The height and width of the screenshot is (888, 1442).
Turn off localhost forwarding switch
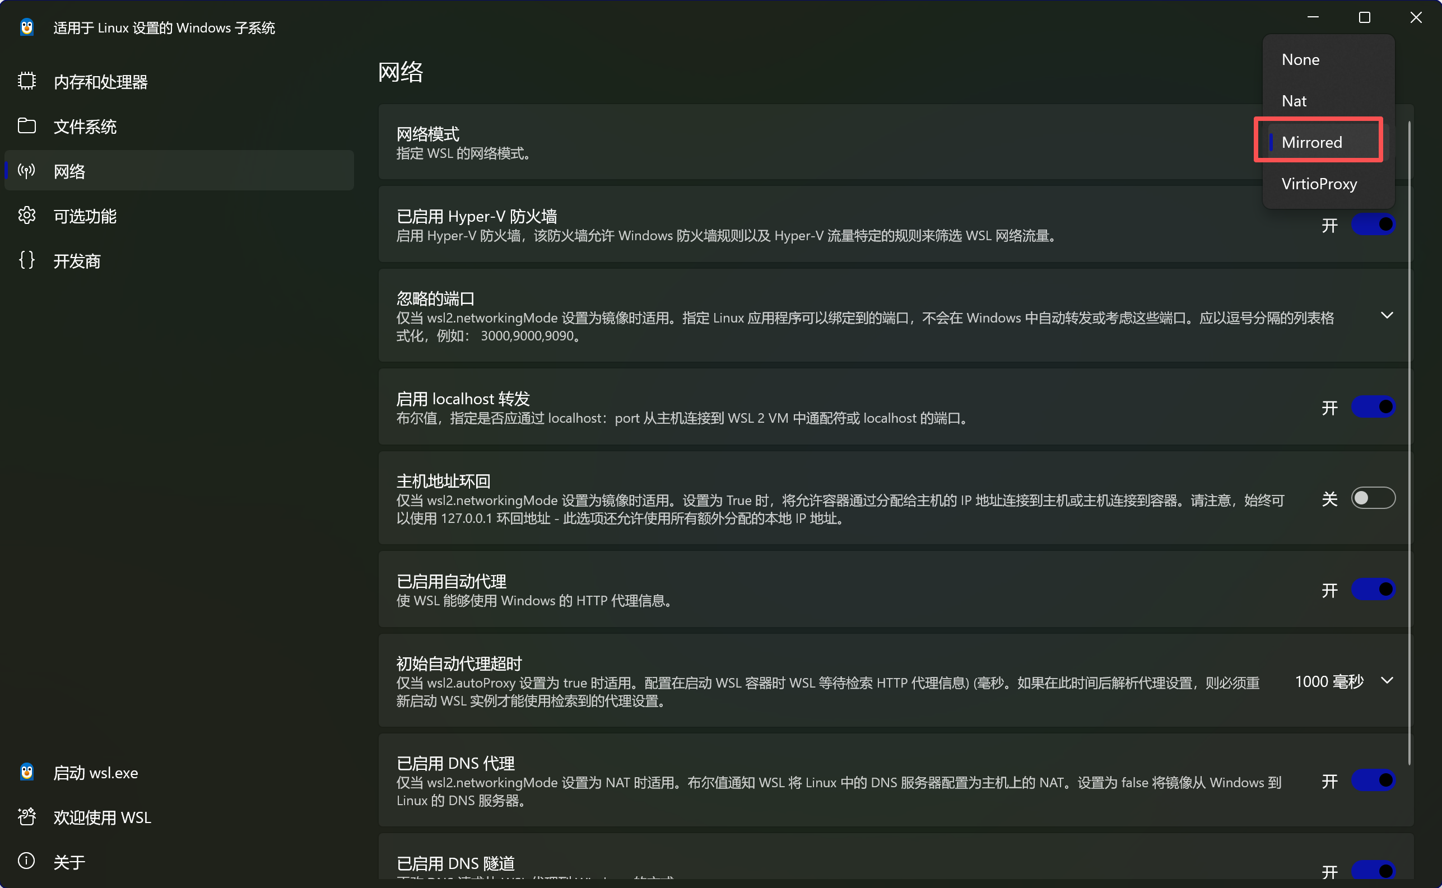click(1373, 406)
